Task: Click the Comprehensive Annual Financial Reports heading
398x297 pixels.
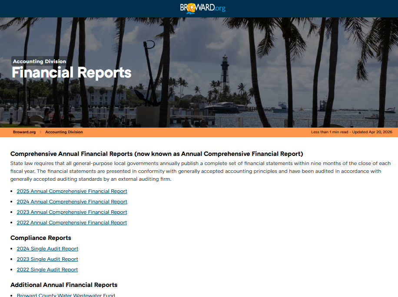Action: [x=156, y=154]
